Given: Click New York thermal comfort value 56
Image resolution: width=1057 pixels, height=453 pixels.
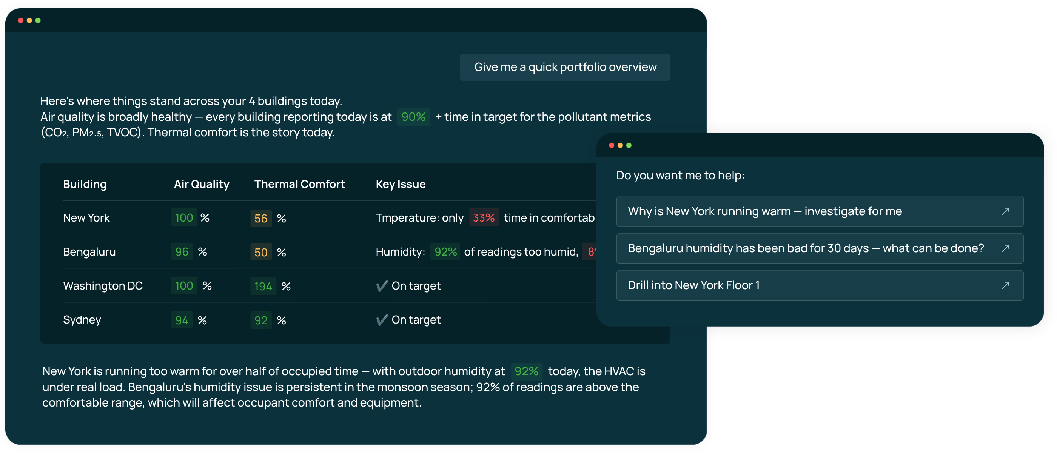Looking at the screenshot, I should pyautogui.click(x=261, y=218).
